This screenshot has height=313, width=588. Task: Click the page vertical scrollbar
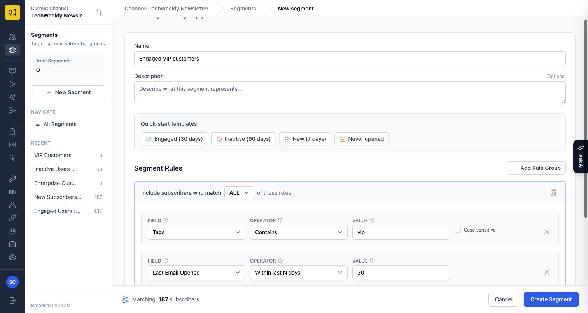click(586, 118)
